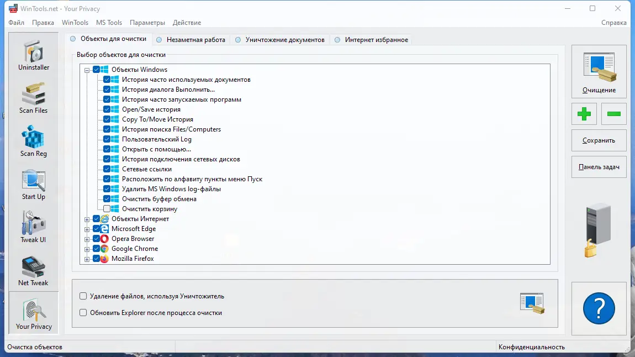Click the Mozilla Firefox logo icon
This screenshot has height=357, width=635.
(x=104, y=259)
